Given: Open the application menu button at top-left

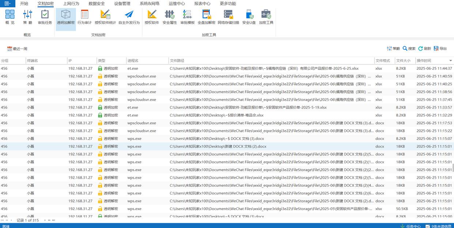Looking at the screenshot, I should click(x=7, y=4).
